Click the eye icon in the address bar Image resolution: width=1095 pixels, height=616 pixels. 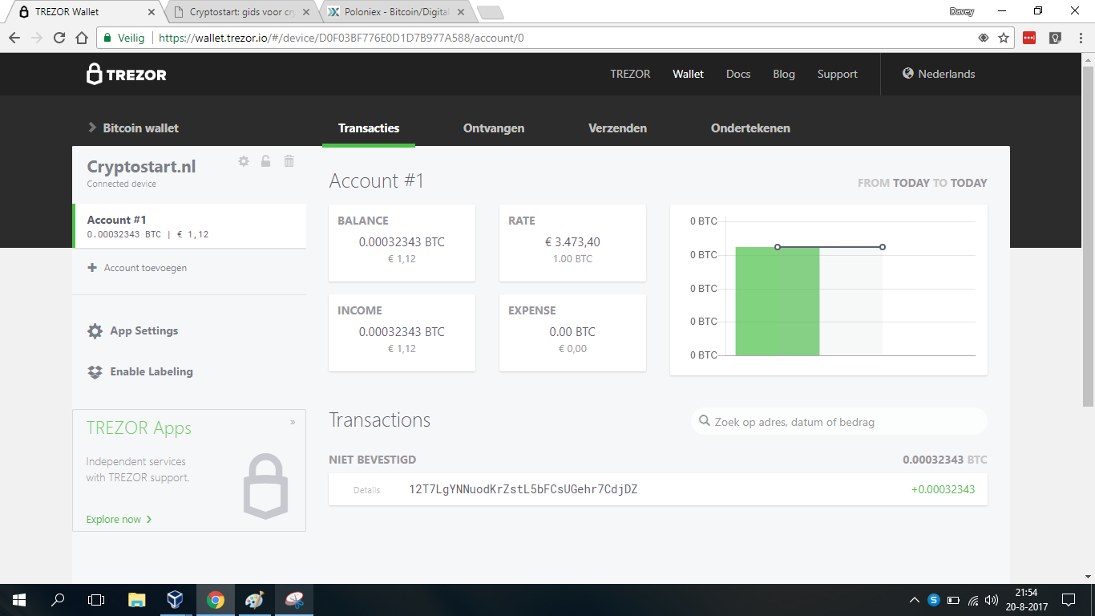pos(983,38)
